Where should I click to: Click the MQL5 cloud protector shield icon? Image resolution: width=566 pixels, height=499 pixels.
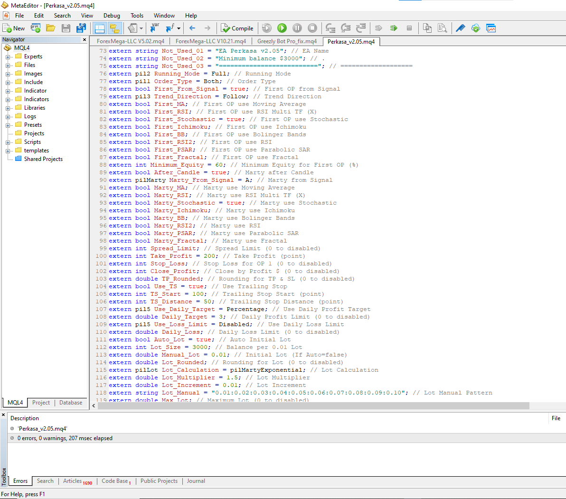click(x=476, y=28)
